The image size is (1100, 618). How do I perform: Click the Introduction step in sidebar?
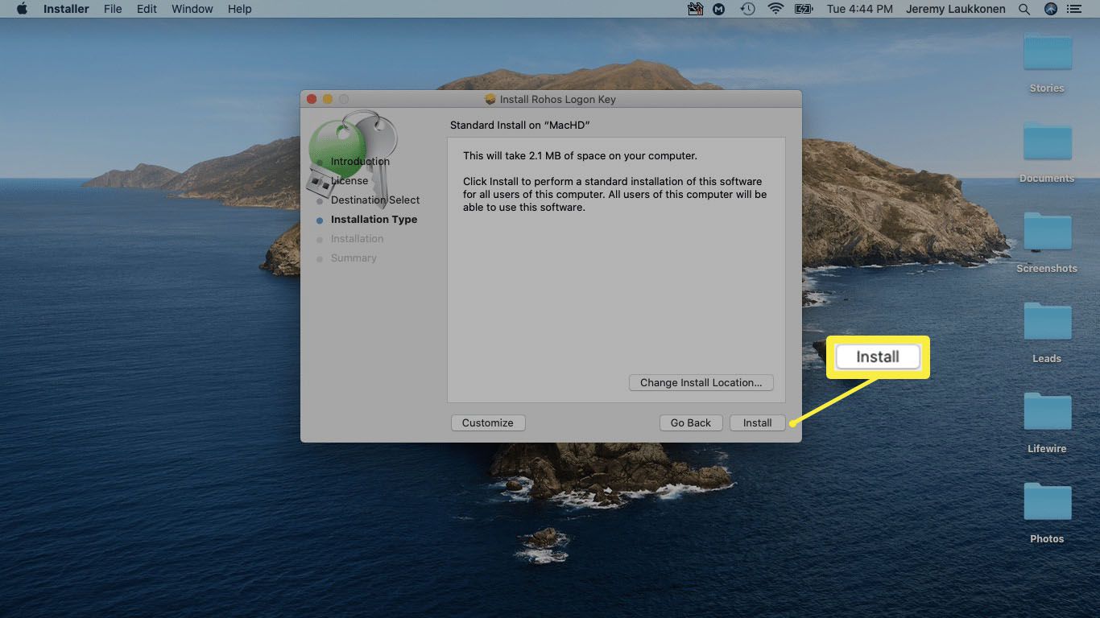click(x=360, y=161)
